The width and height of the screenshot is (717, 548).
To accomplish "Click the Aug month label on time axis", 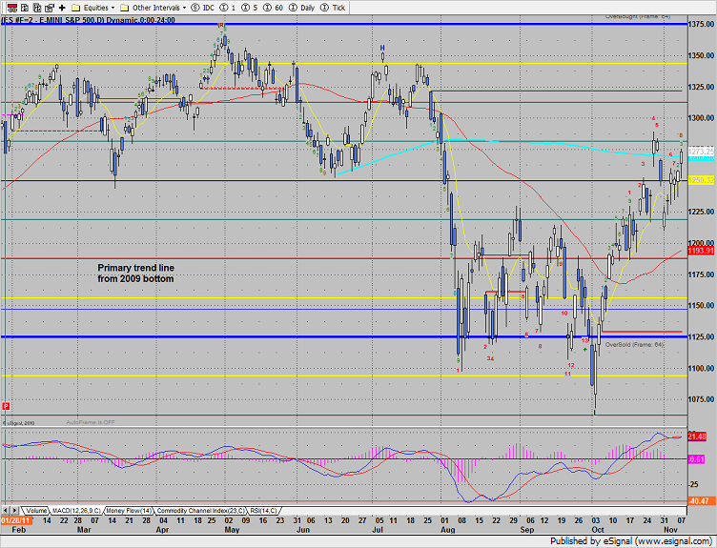I will (448, 530).
